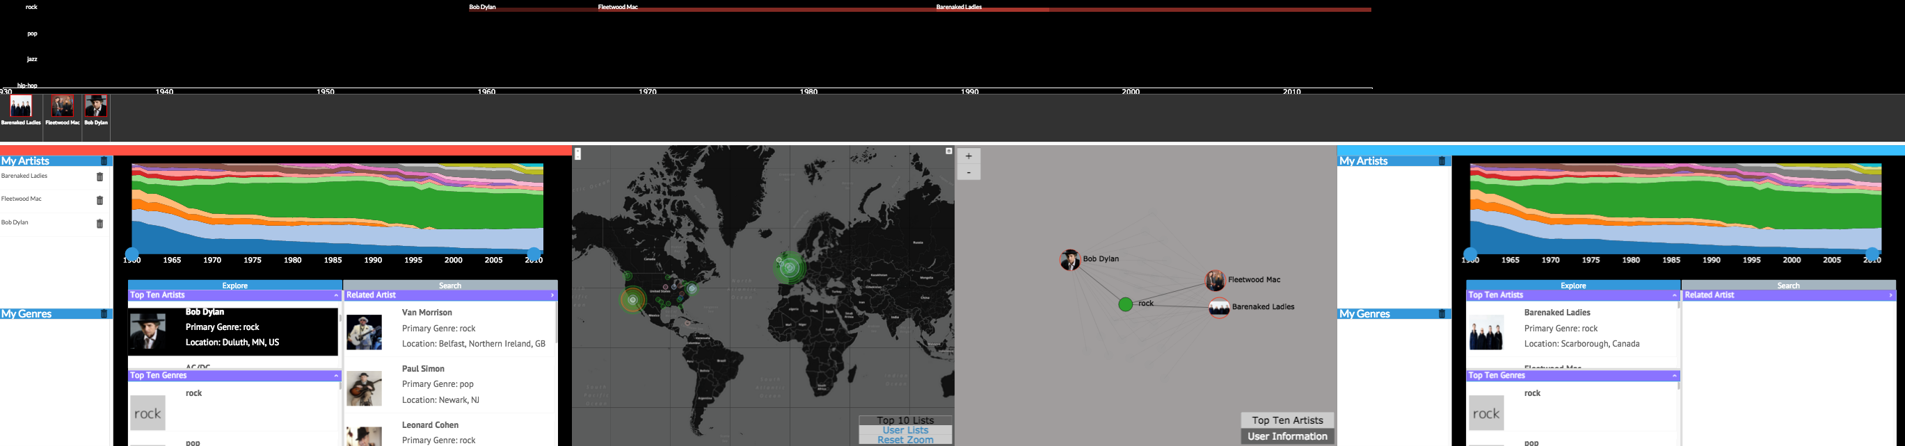Select rock tile in right Top Ten Genres
The height and width of the screenshot is (446, 1905).
pyautogui.click(x=1486, y=413)
